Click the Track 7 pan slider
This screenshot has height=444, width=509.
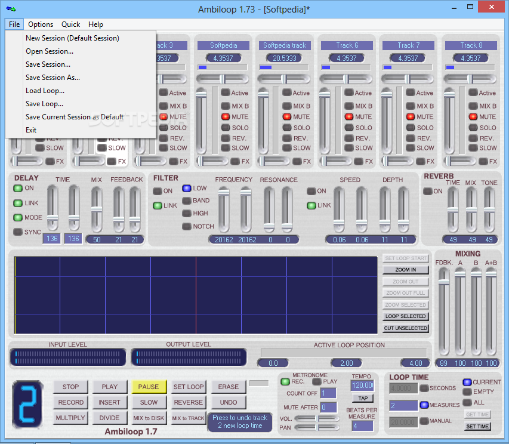(408, 79)
